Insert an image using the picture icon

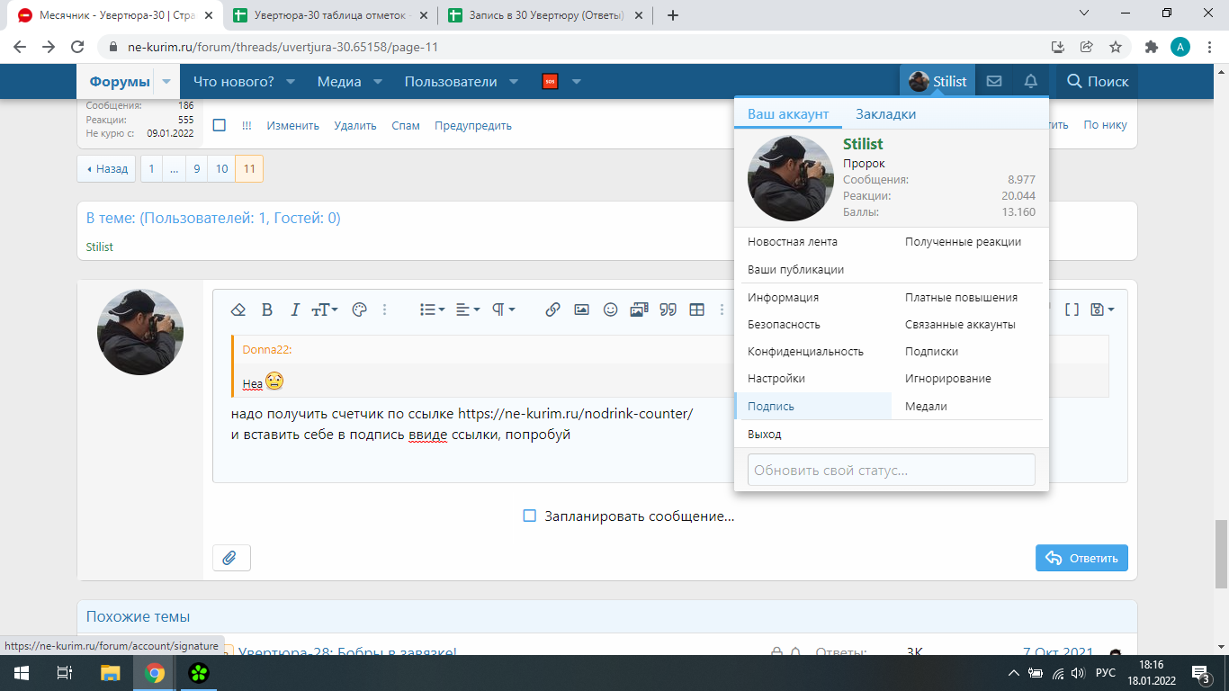pos(581,310)
